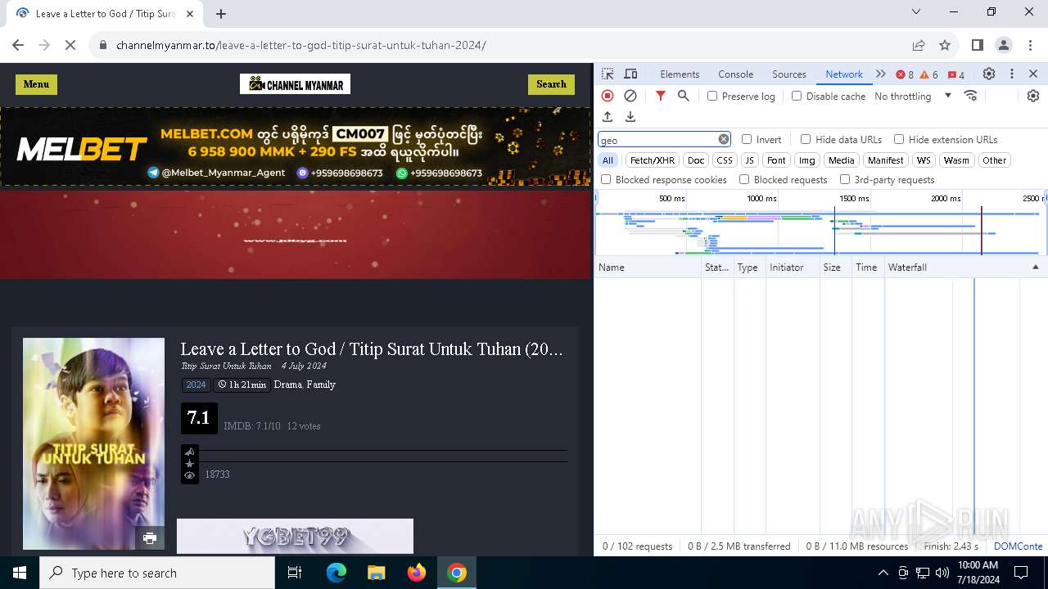Image resolution: width=1048 pixels, height=589 pixels.
Task: Filter requests by Fetch/XHR
Action: [x=653, y=160]
